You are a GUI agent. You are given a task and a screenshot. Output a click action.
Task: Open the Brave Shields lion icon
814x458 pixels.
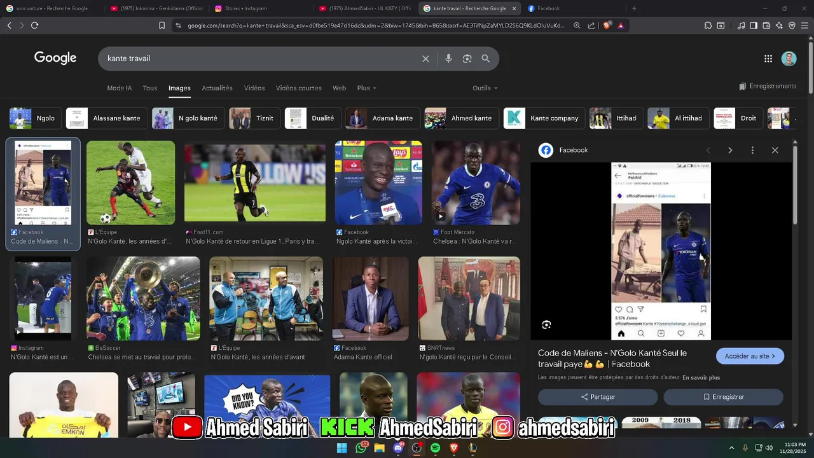coord(607,25)
